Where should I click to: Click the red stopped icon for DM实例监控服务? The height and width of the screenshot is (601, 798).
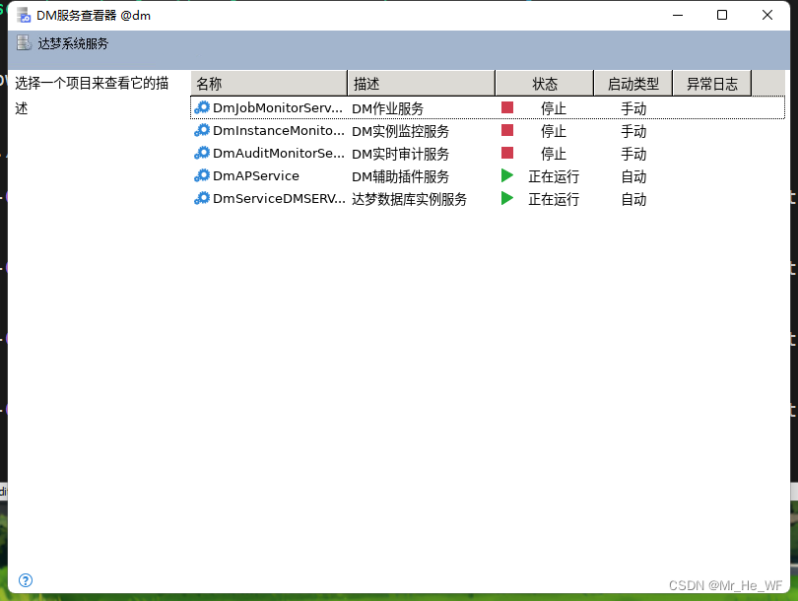[x=507, y=130]
